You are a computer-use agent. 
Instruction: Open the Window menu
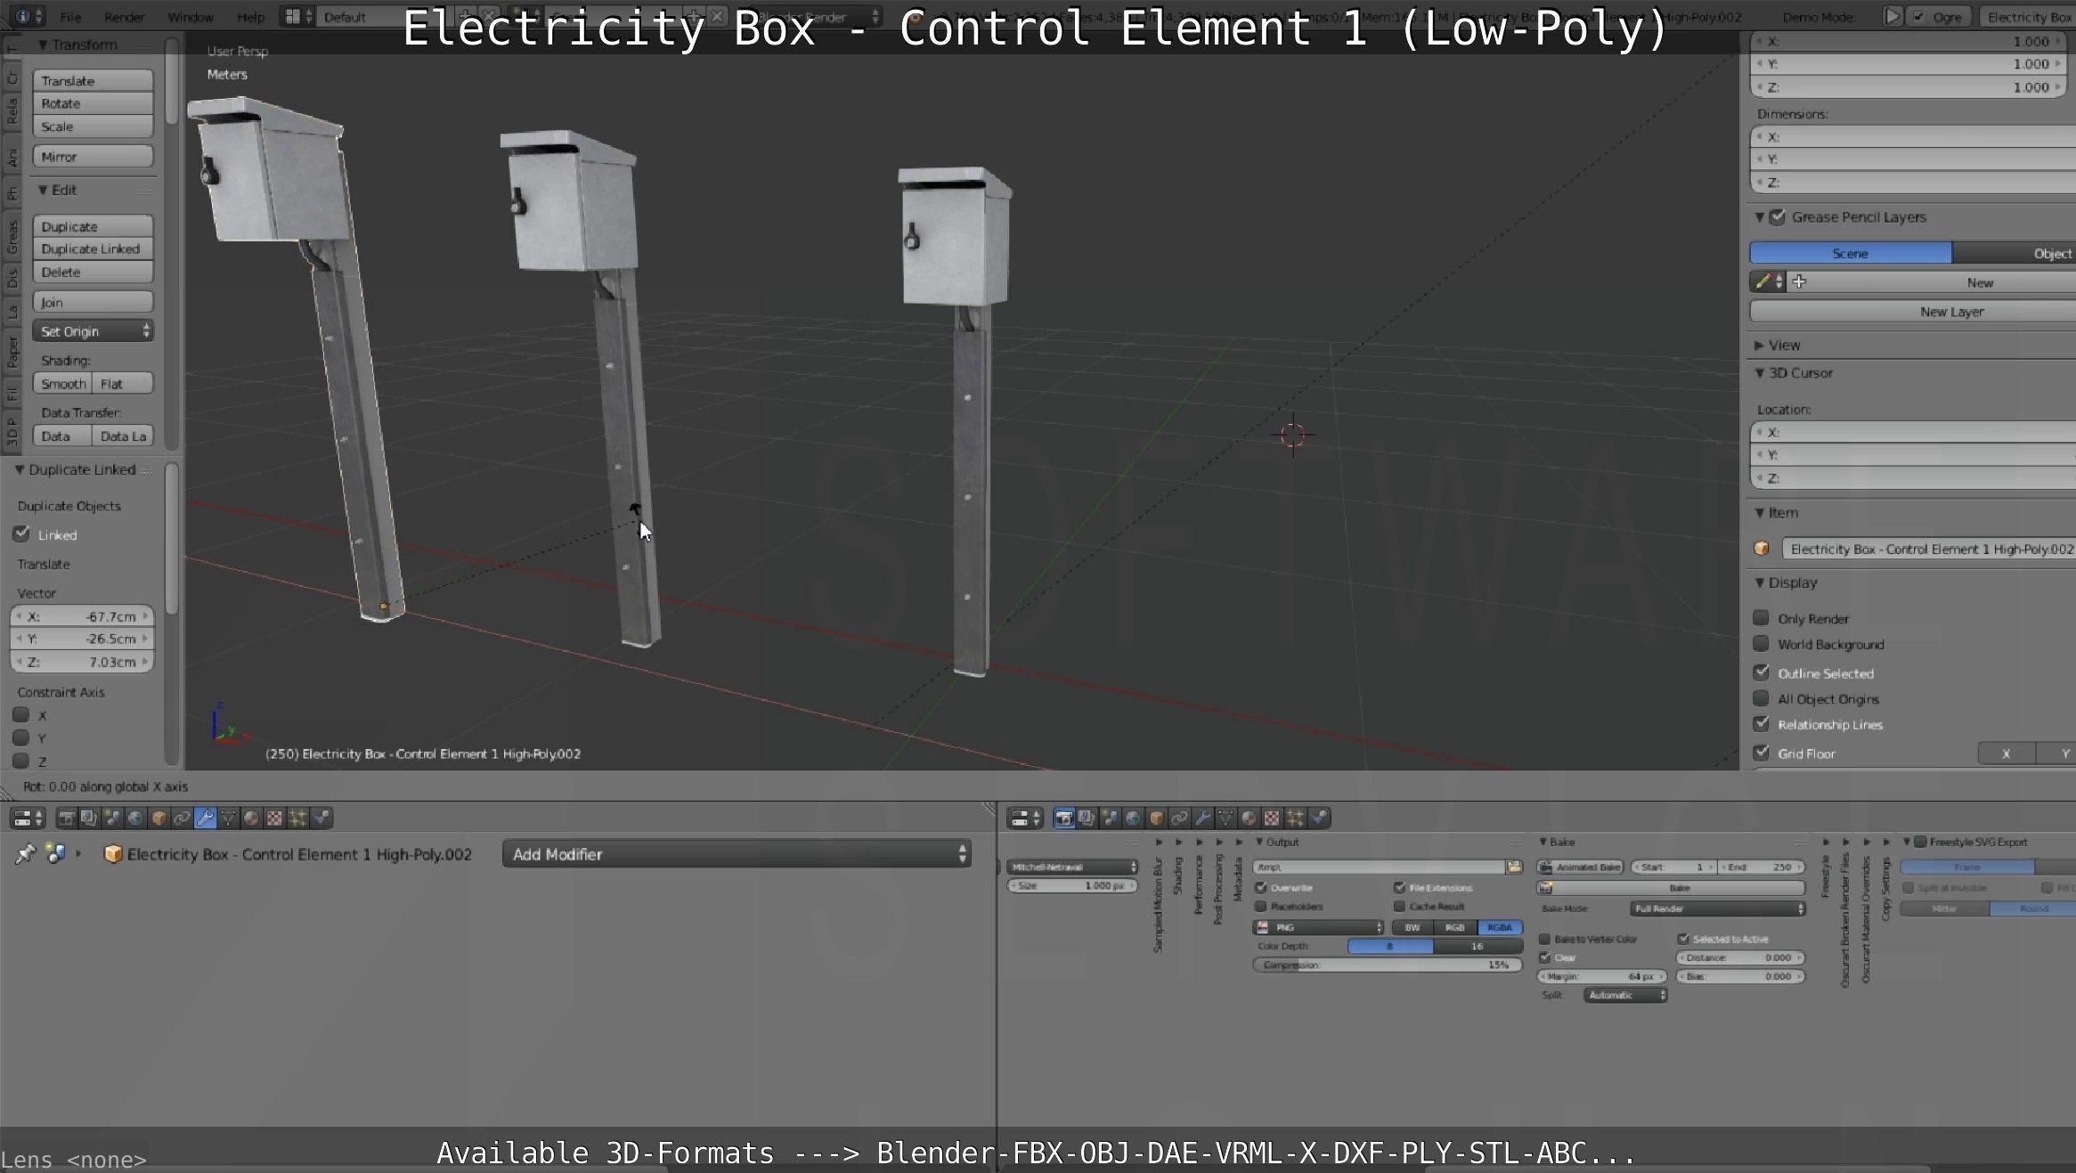tap(190, 17)
